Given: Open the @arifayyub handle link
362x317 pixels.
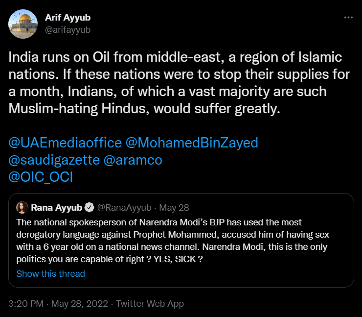Looking at the screenshot, I should 68,29.
